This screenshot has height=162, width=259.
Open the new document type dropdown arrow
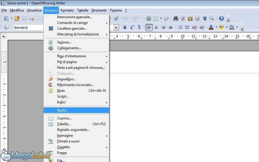[x=12, y=18]
